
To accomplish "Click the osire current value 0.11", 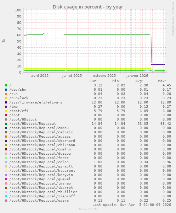I will pos(98,200).
